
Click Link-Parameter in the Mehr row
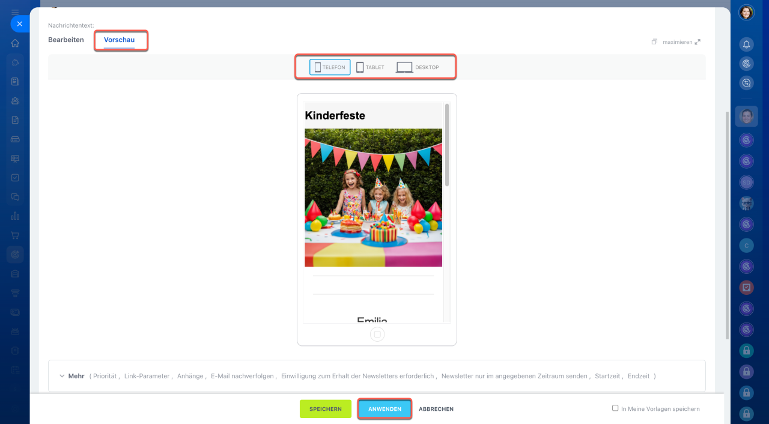click(147, 376)
